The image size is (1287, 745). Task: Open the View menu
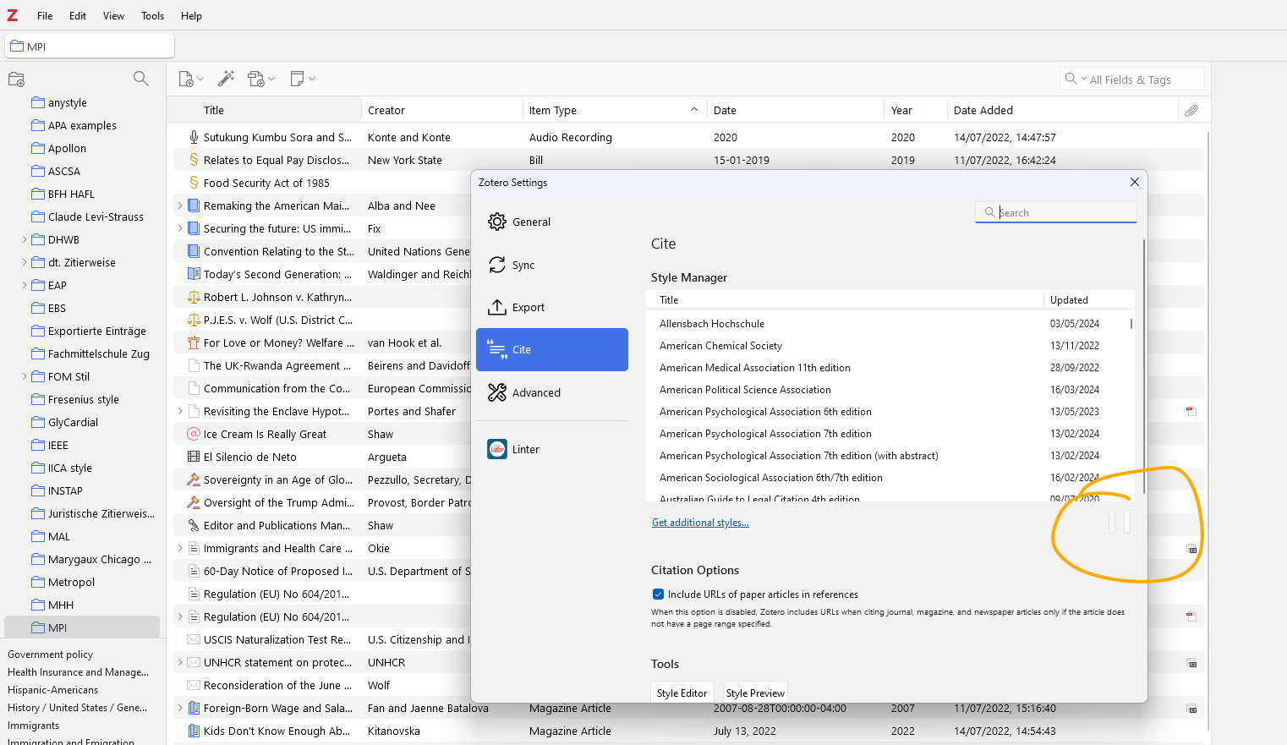[x=113, y=15]
